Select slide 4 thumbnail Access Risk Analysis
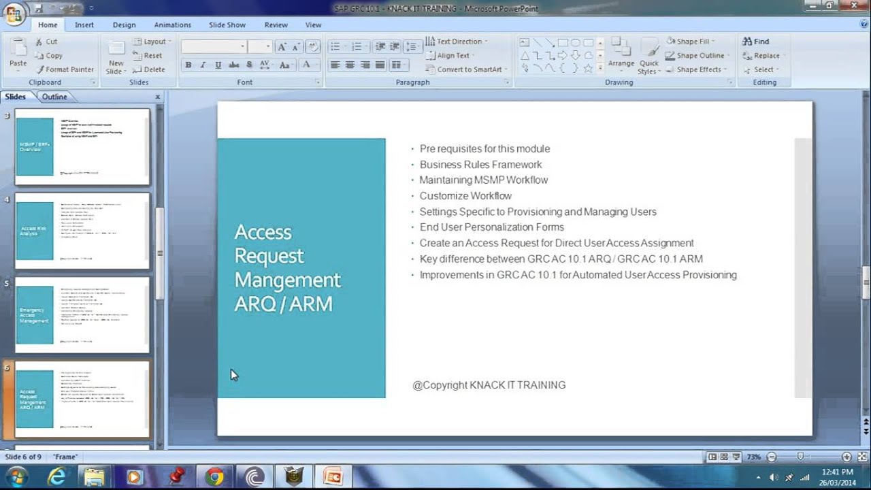The image size is (871, 490). click(x=82, y=231)
